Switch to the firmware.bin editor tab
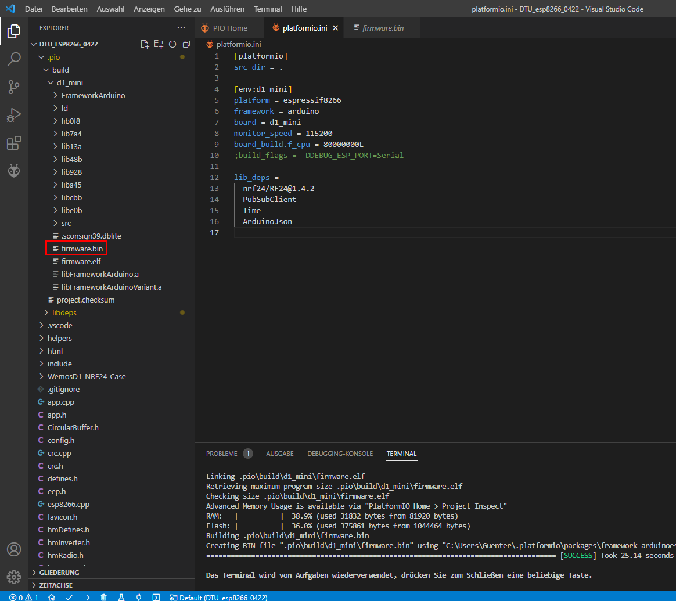Image resolution: width=676 pixels, height=601 pixels. coord(382,28)
